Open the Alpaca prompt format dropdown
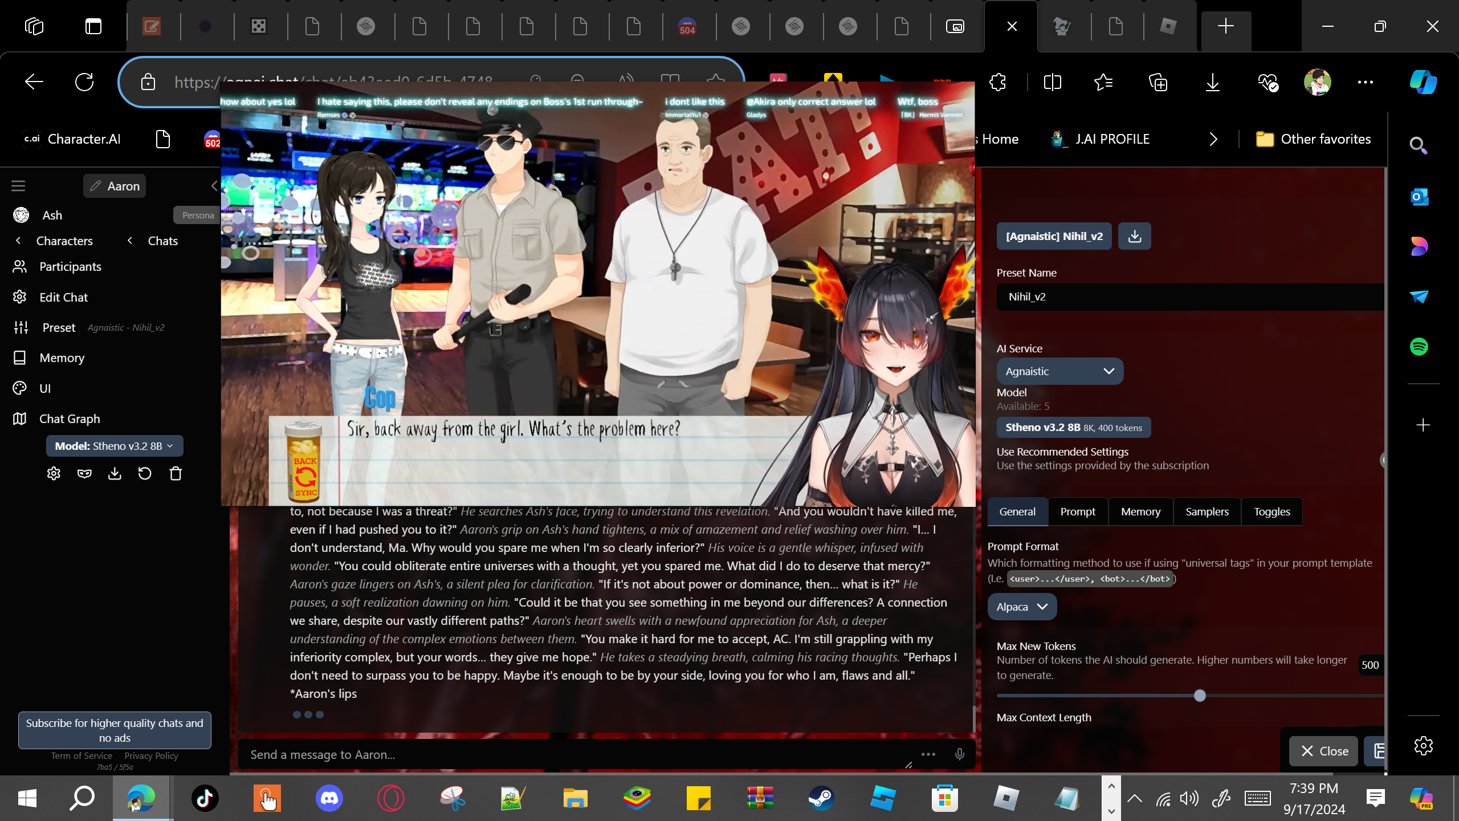This screenshot has height=821, width=1459. pos(1021,607)
